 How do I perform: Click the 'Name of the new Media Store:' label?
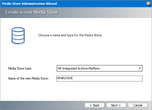[28, 78]
